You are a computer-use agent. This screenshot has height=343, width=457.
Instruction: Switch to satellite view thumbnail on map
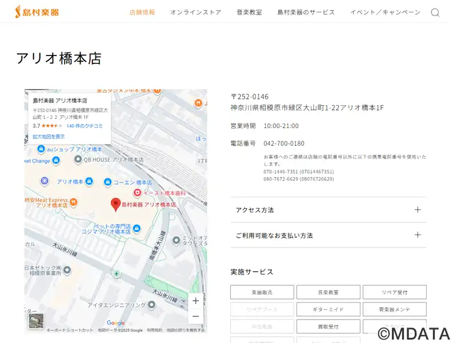[37, 321]
